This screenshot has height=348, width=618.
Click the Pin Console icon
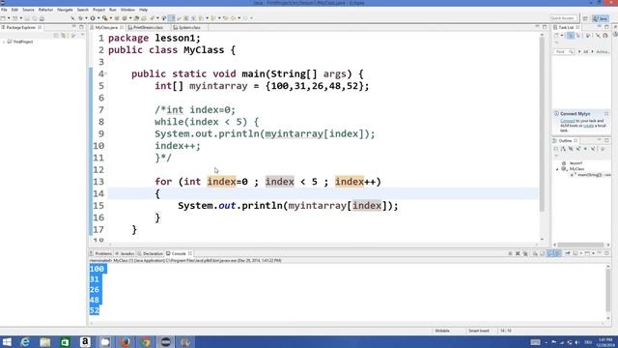tap(568, 253)
